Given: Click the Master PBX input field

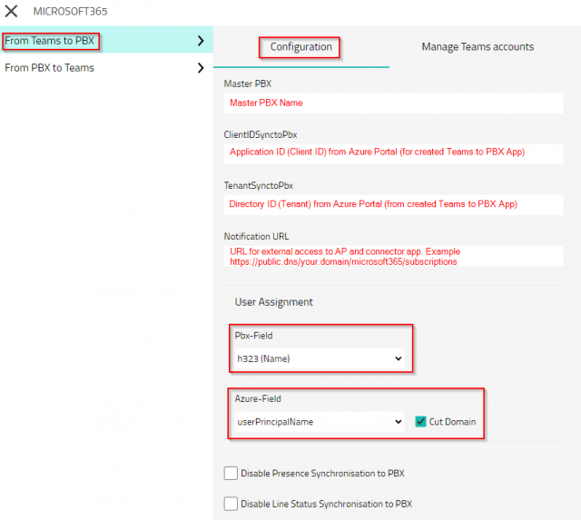Looking at the screenshot, I should 392,103.
